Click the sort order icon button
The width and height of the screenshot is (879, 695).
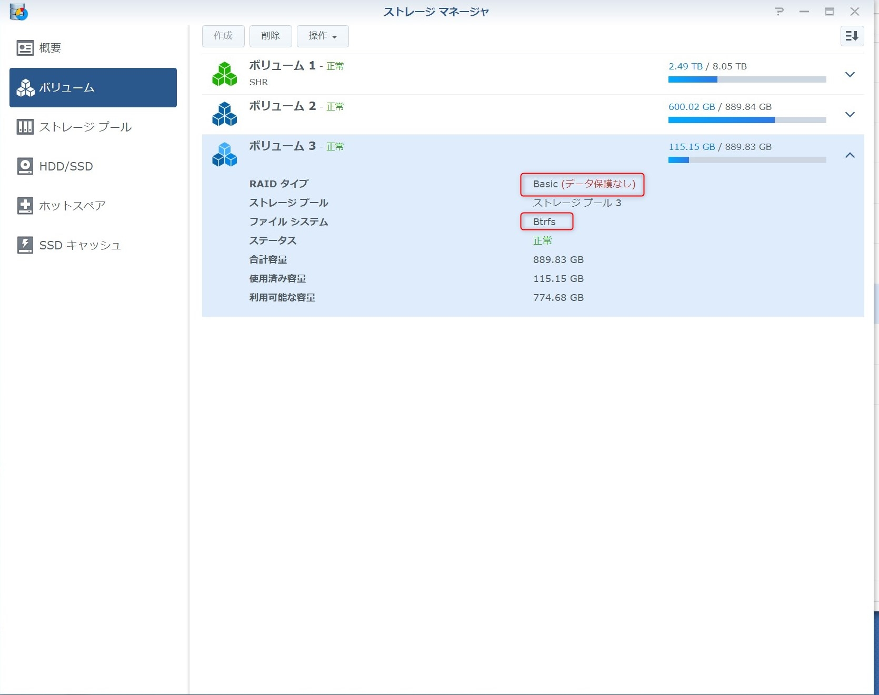click(852, 36)
